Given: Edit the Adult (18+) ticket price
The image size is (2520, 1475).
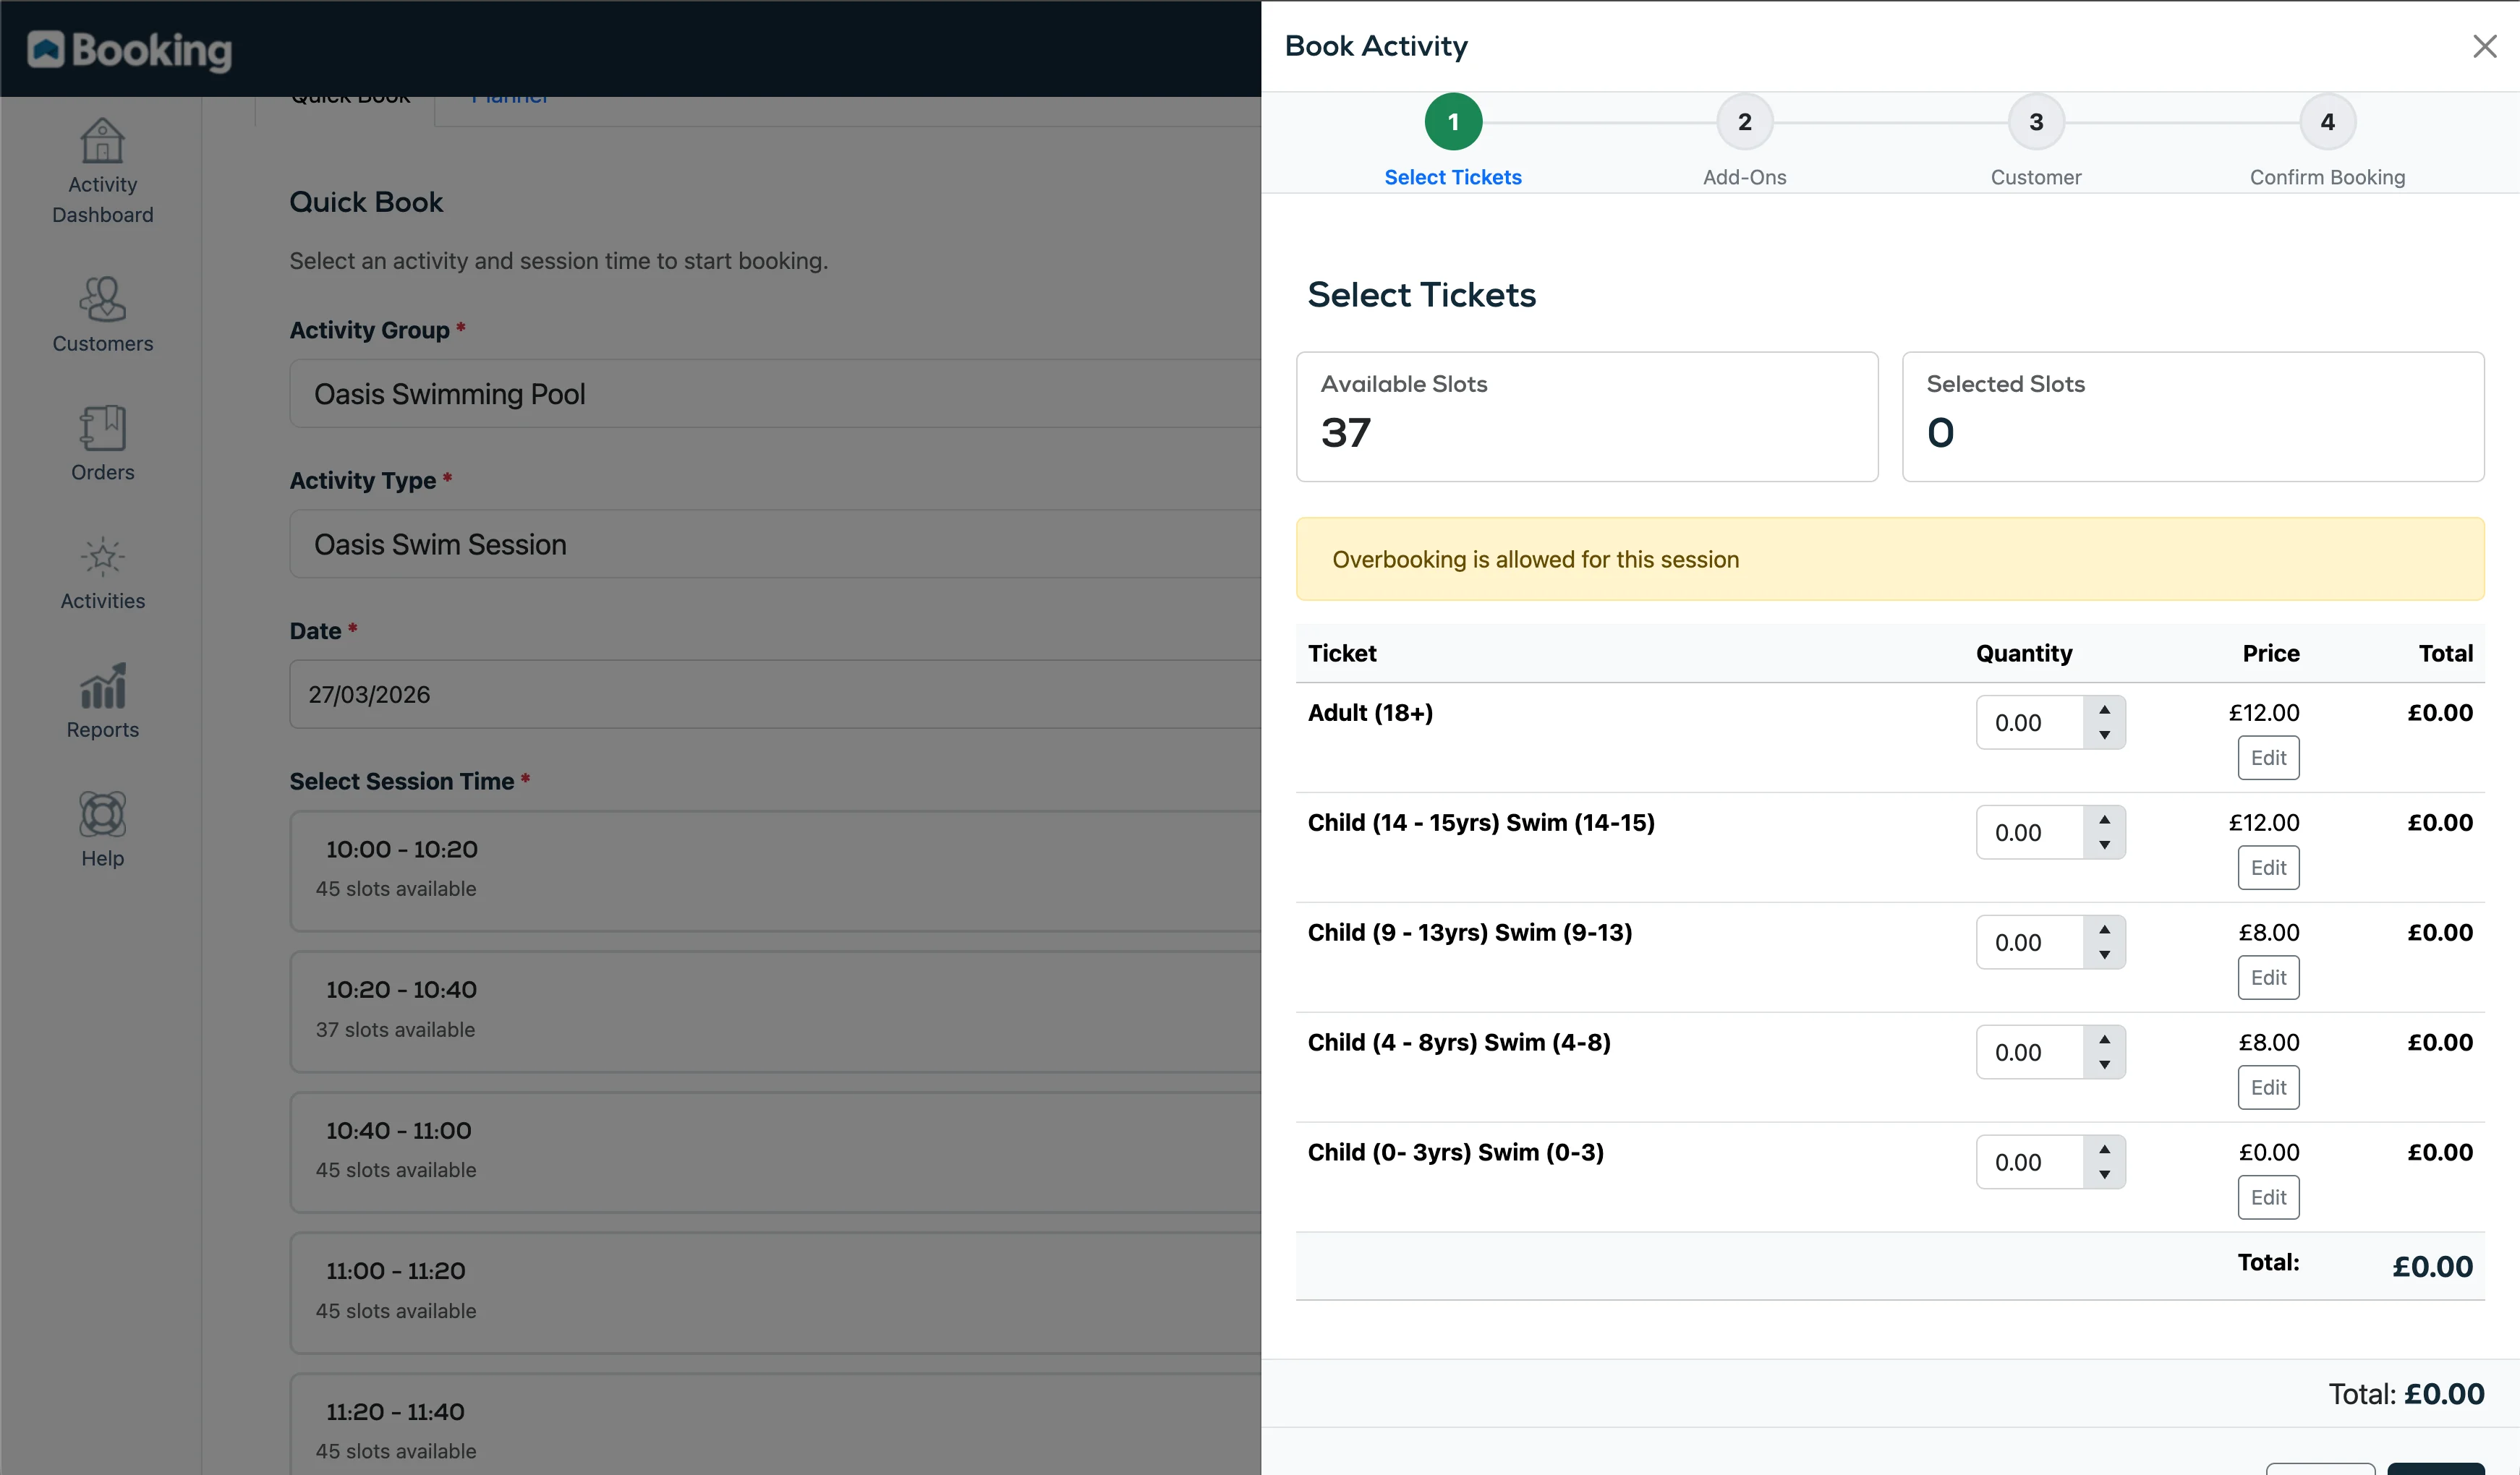Looking at the screenshot, I should tap(2268, 758).
